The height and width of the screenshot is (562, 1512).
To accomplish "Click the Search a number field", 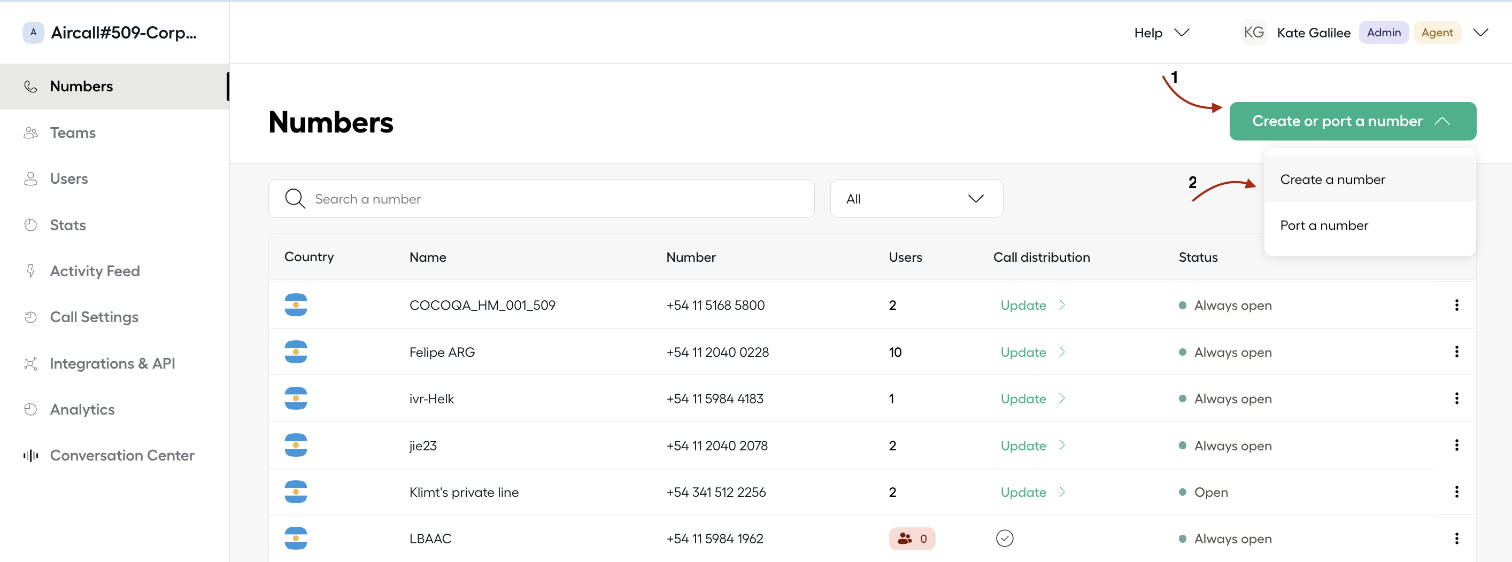I will [x=541, y=198].
